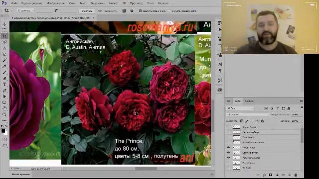Open Actions play icon in side dock
319x179 pixels.
coord(220,29)
